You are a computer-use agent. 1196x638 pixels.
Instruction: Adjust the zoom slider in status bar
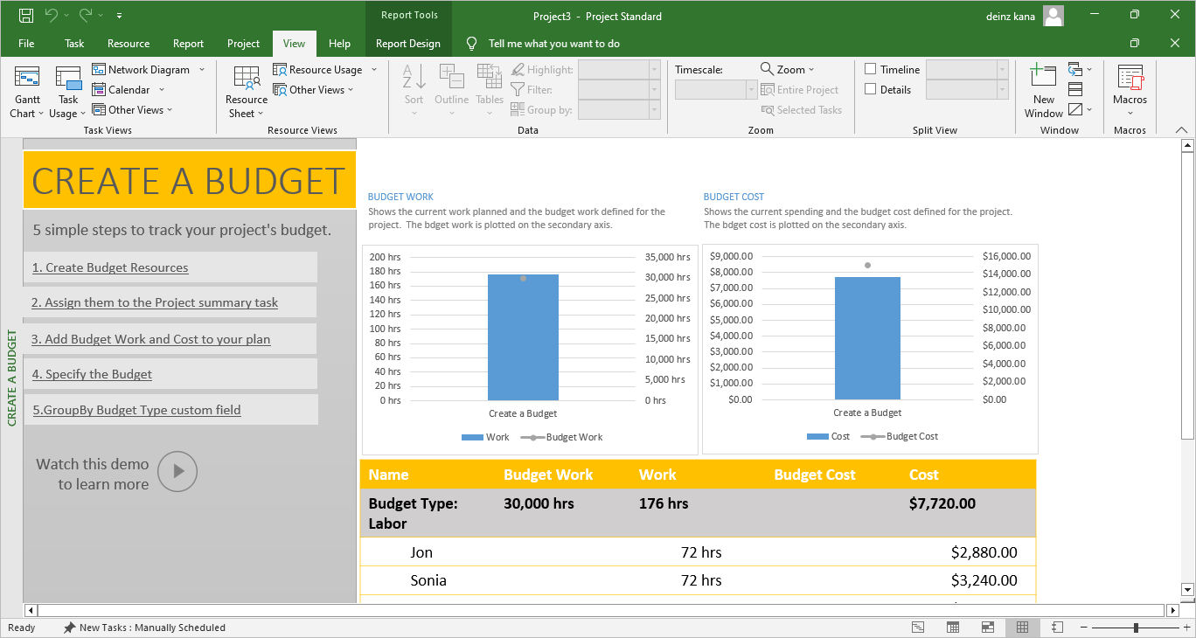point(1136,628)
